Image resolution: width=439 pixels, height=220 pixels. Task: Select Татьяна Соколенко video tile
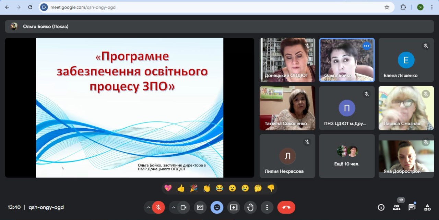pyautogui.click(x=287, y=108)
